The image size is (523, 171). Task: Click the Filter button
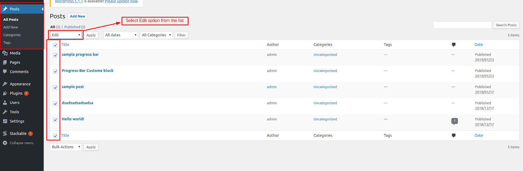coord(181,35)
